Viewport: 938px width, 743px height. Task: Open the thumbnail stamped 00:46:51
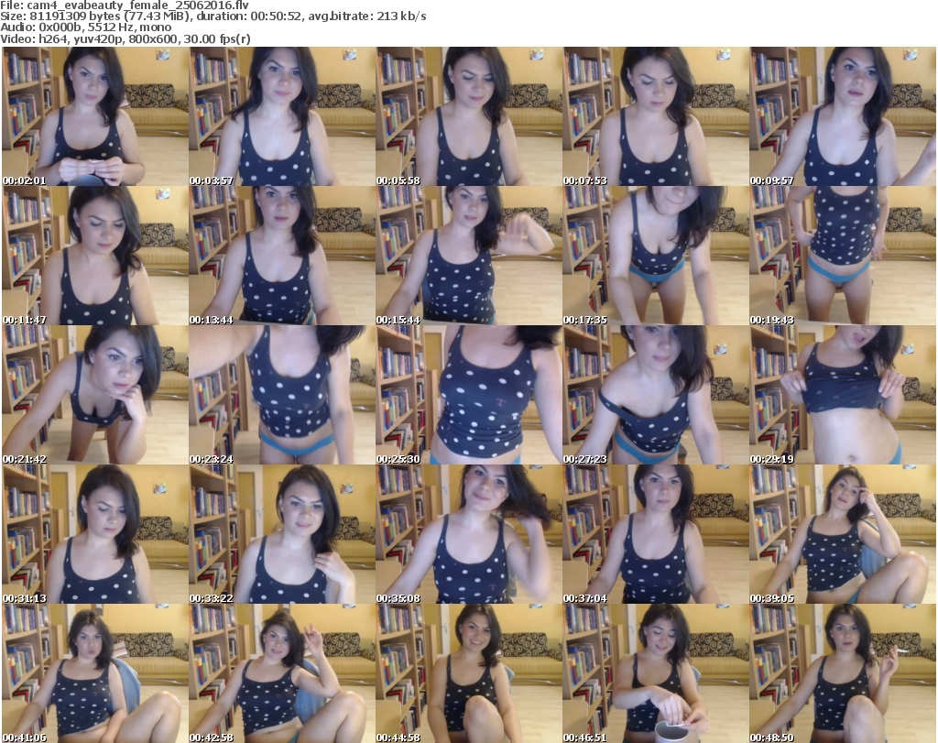pyautogui.click(x=656, y=673)
